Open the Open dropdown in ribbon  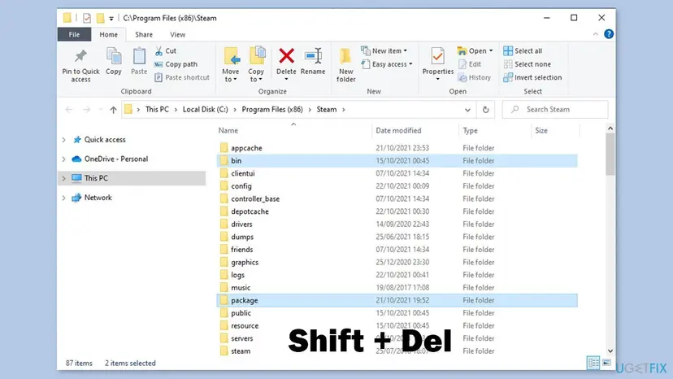coord(475,50)
